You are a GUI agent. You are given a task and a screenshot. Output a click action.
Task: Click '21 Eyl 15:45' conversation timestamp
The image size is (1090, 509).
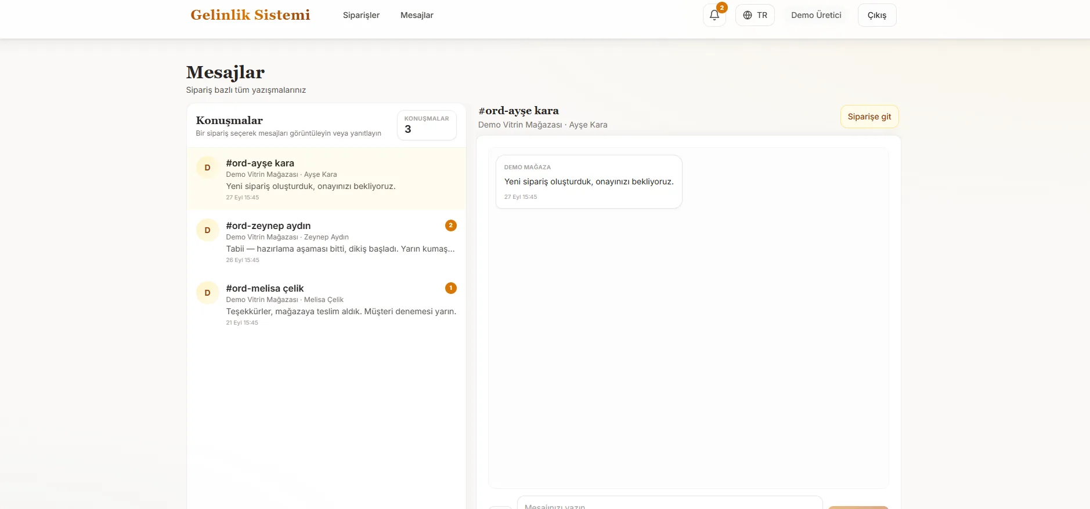242,323
